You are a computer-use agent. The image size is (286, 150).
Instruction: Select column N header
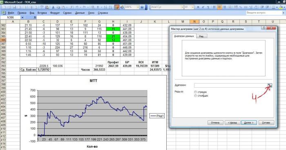tap(194, 22)
